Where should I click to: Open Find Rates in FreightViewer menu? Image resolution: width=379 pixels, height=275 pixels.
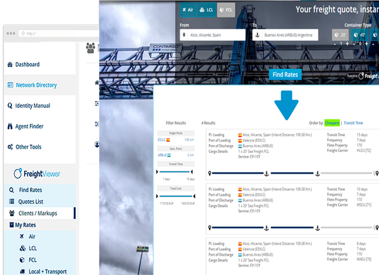(x=29, y=190)
